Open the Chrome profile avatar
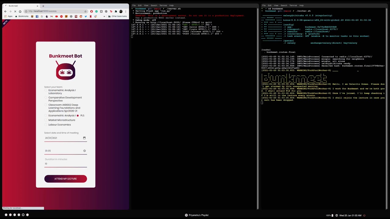The height and width of the screenshot is (219, 390). (121, 11)
